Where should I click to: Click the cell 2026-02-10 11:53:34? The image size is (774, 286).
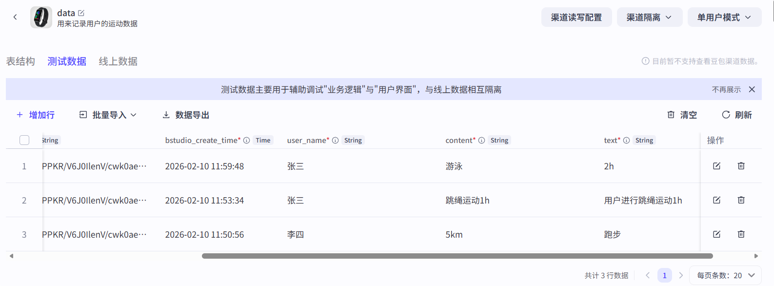click(x=204, y=201)
